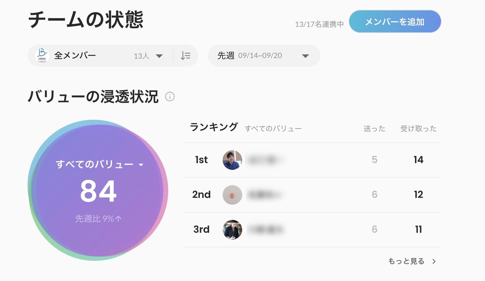Click the chevron arrow next to もっと見る

pyautogui.click(x=434, y=261)
